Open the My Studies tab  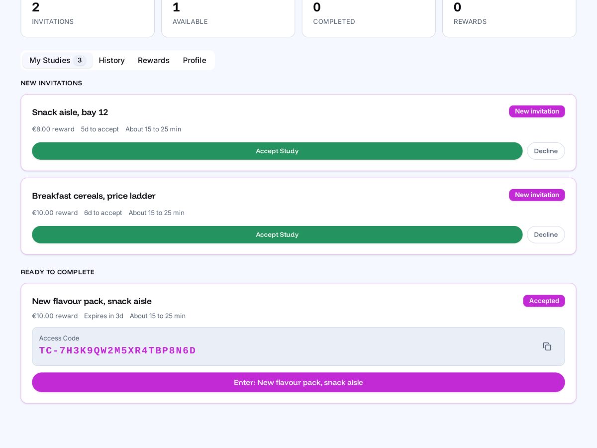[x=58, y=60]
